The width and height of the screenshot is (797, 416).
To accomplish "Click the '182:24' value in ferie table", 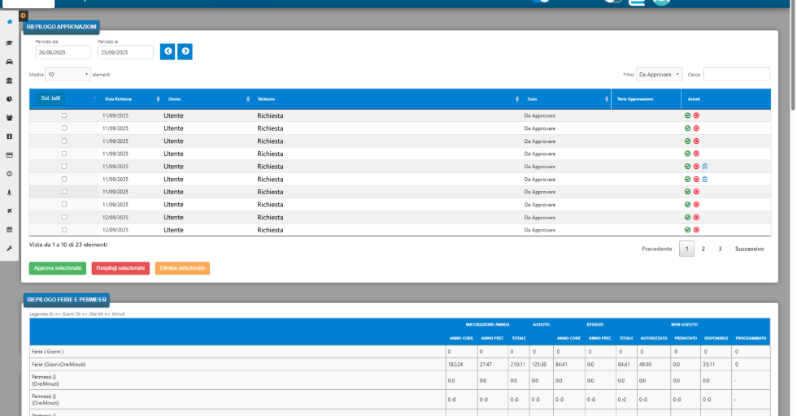I will click(x=455, y=365).
